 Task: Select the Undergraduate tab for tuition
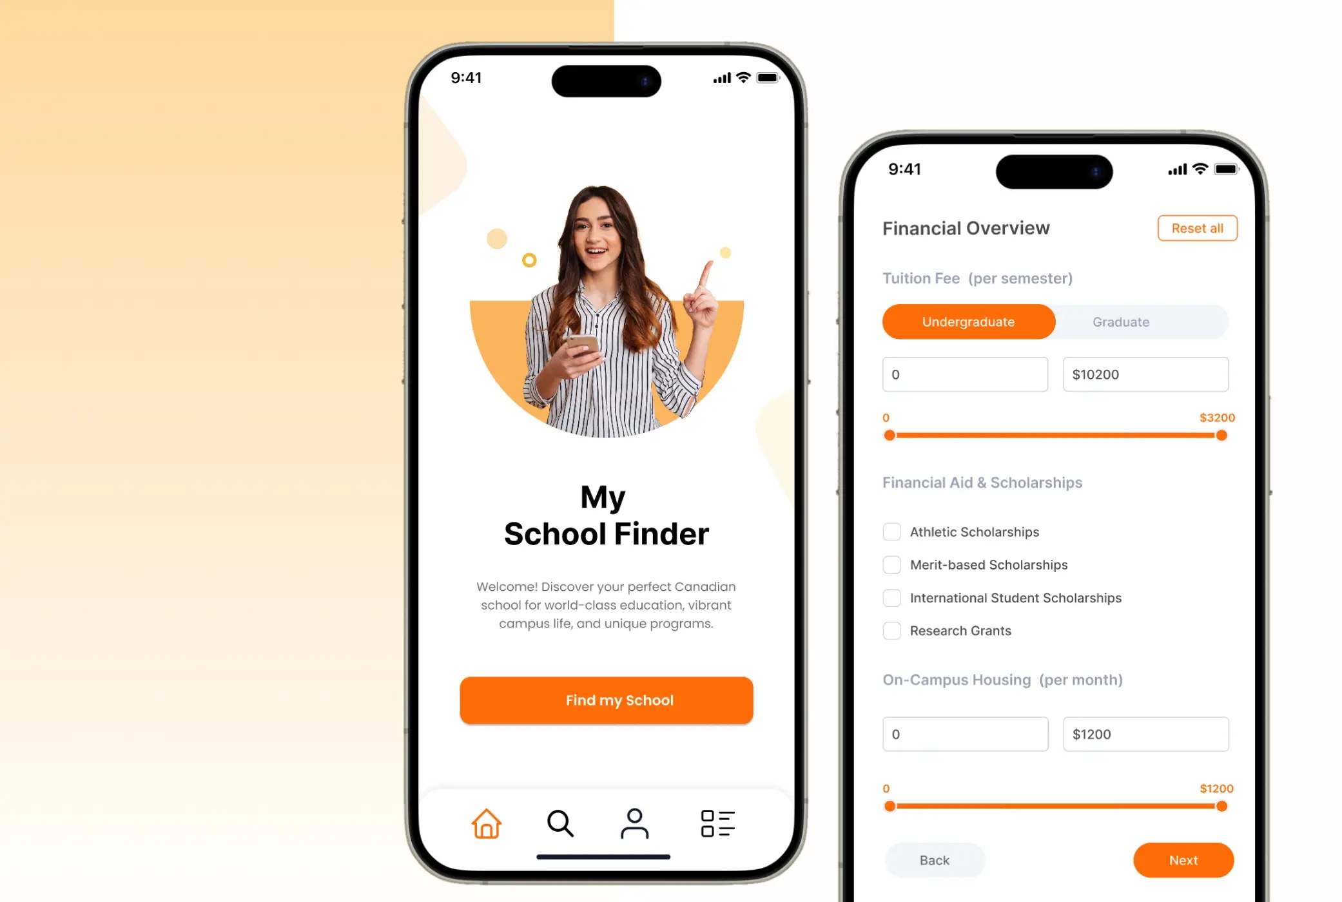[x=969, y=321]
